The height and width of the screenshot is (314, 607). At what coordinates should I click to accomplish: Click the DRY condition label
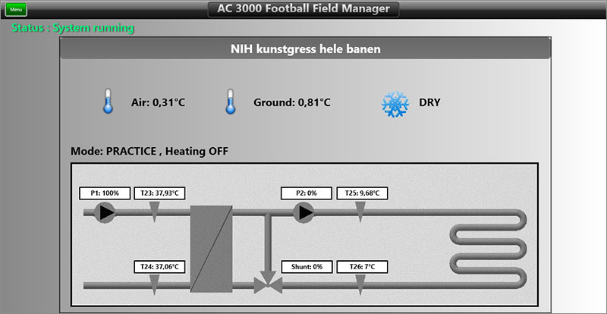click(429, 102)
